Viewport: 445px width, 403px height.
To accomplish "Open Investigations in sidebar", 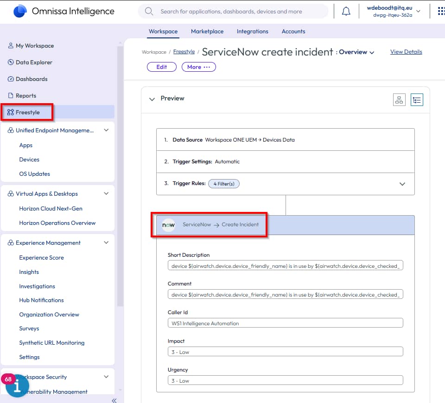I will (37, 286).
